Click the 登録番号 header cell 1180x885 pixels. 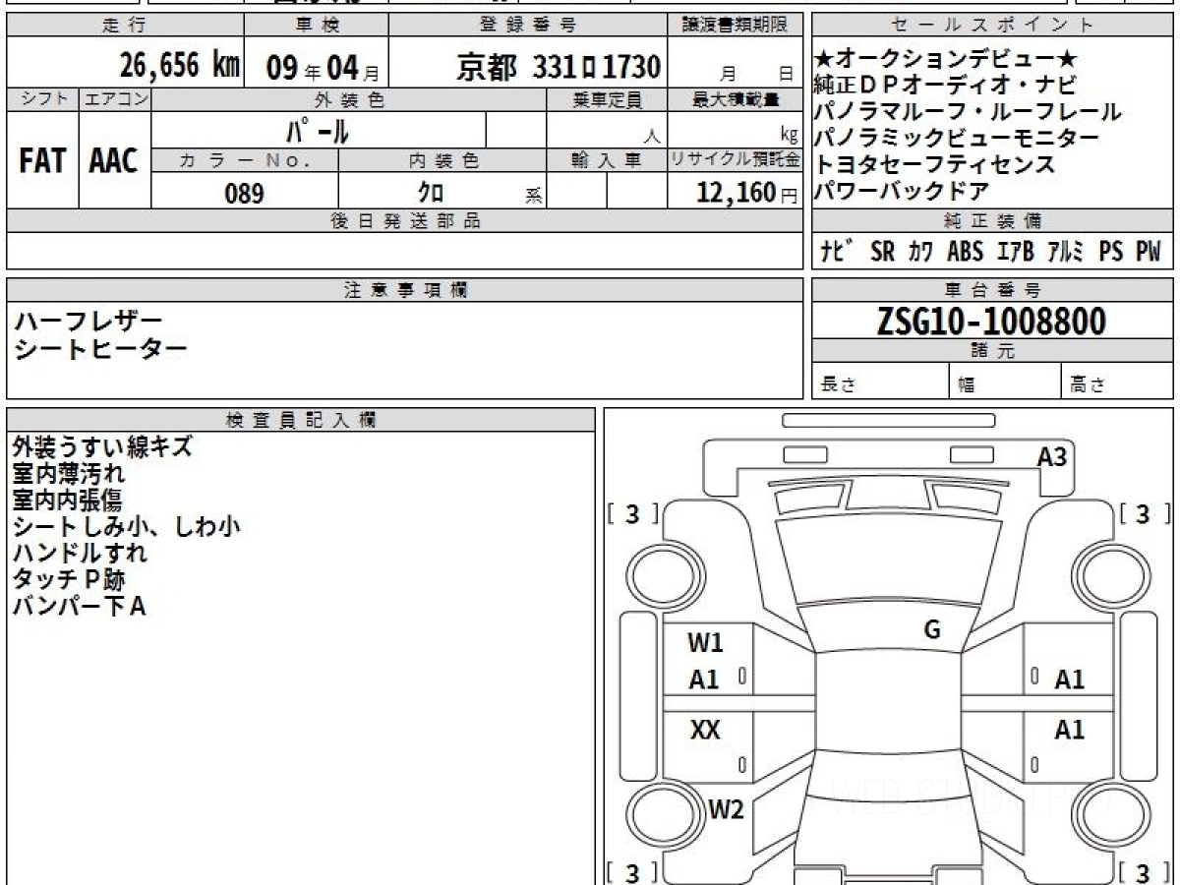tap(529, 26)
